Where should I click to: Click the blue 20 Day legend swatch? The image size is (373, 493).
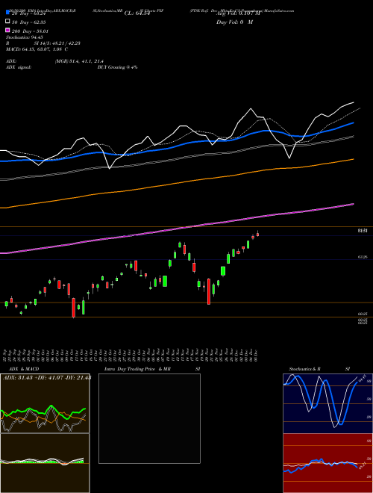click(x=7, y=13)
